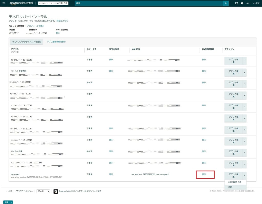Click the アクション column header

[x=229, y=49]
